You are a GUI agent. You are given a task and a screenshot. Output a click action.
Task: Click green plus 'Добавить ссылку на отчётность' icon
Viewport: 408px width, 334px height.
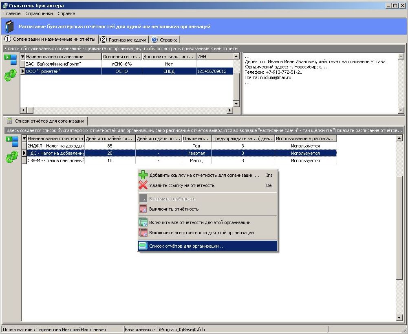point(143,175)
